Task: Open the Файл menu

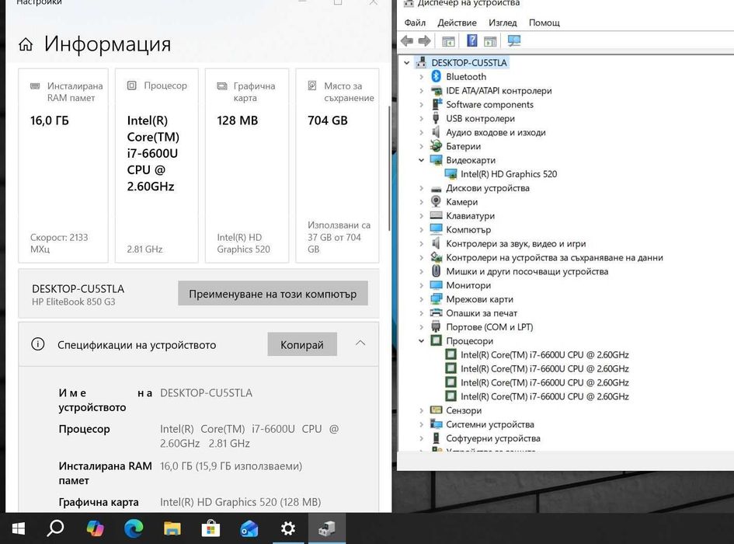Action: (415, 23)
